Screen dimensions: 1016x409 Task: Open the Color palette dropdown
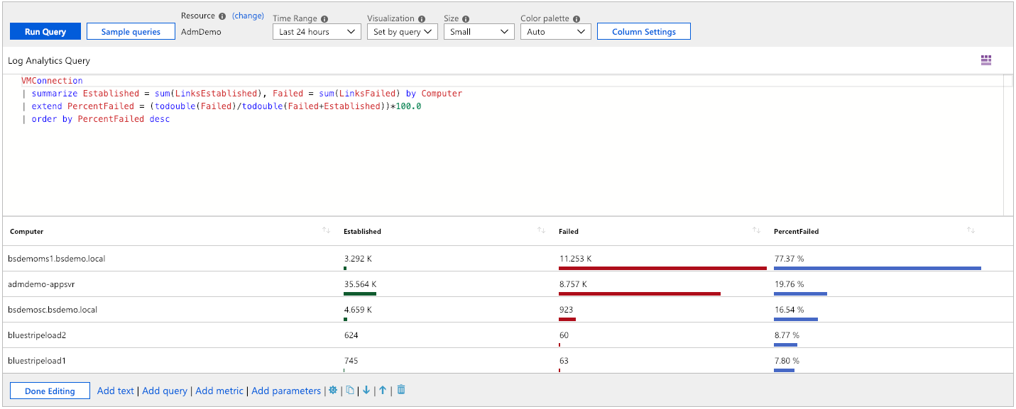pos(555,32)
